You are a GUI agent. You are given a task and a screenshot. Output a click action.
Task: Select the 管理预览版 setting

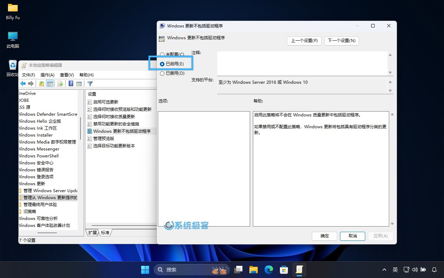(103, 138)
